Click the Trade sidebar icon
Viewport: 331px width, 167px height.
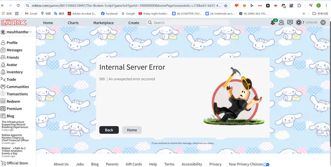pyautogui.click(x=3, y=79)
